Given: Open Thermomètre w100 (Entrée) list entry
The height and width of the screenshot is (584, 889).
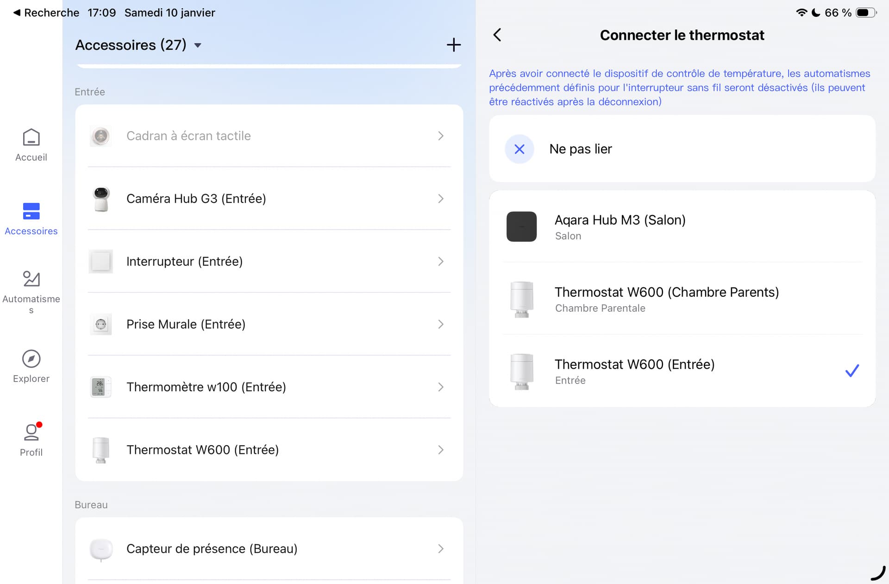Looking at the screenshot, I should coord(269,387).
